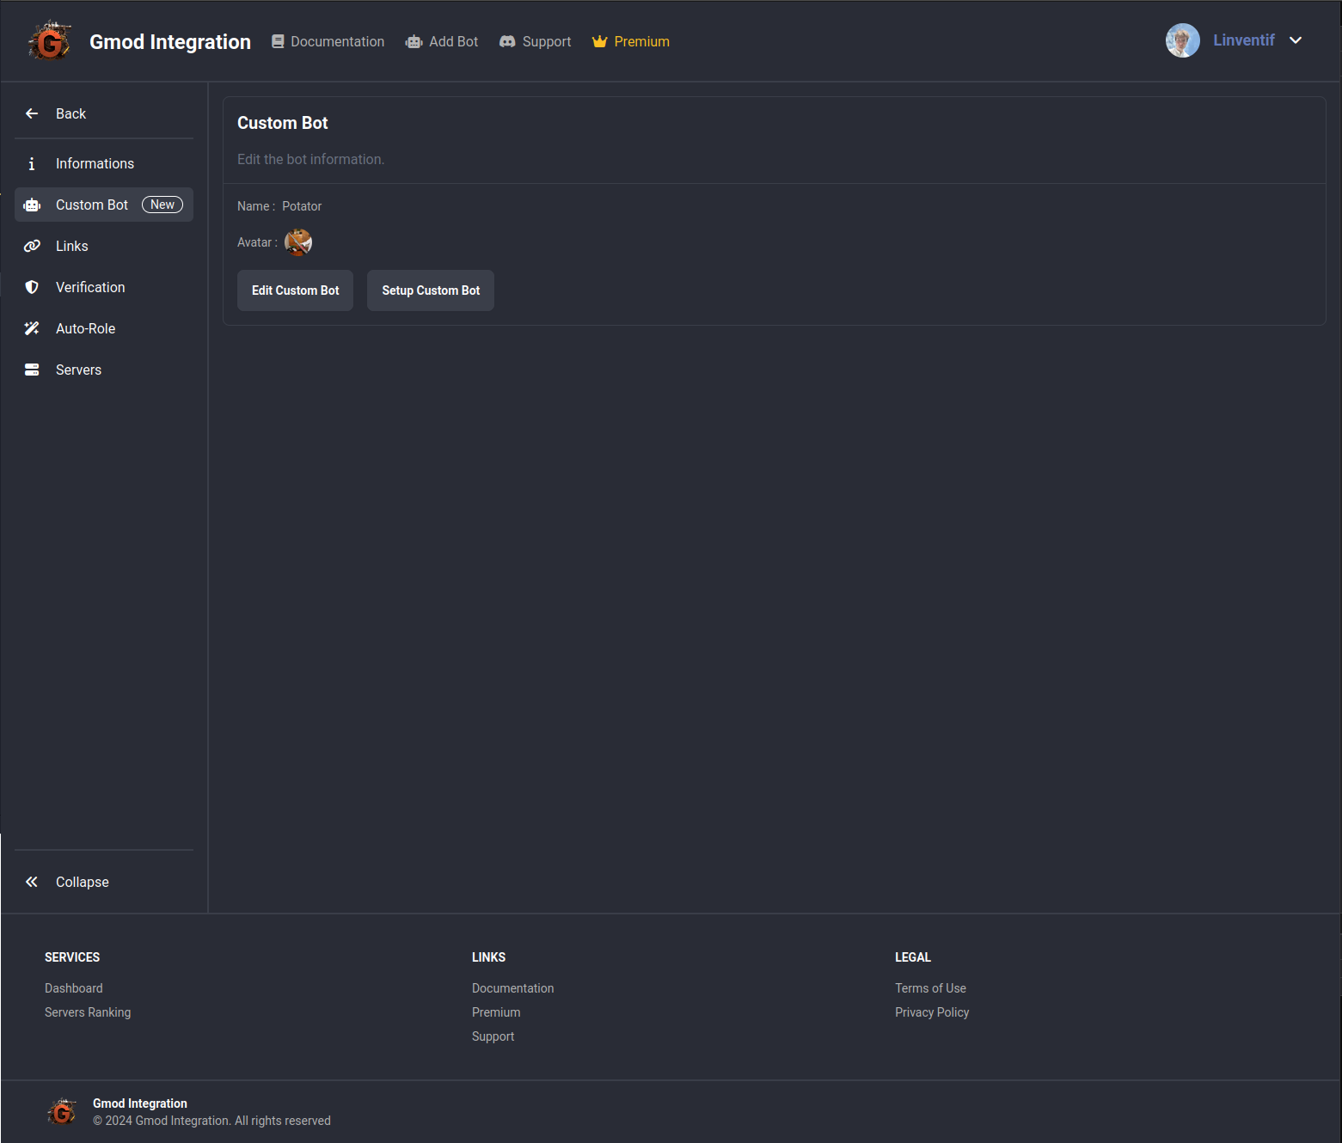
Task: Open the Privacy Policy link
Action: click(932, 1012)
